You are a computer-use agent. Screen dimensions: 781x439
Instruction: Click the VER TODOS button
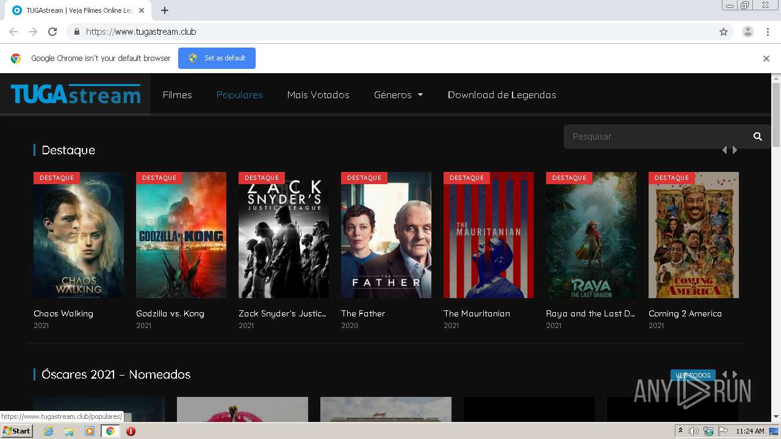[693, 375]
